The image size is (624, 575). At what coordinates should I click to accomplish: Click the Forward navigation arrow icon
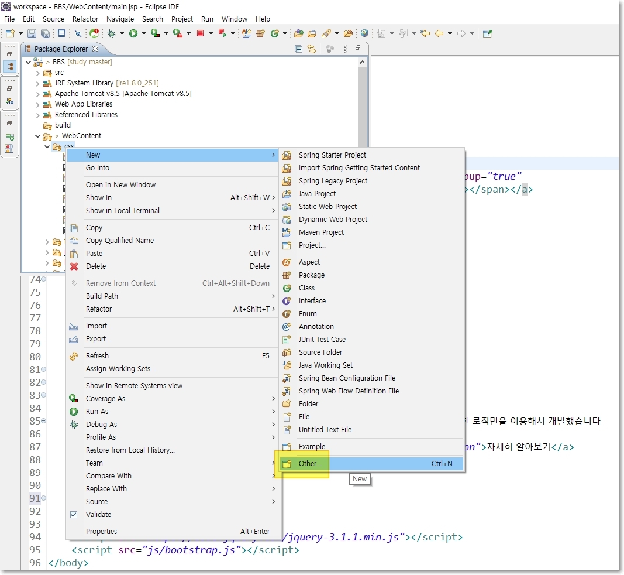461,33
